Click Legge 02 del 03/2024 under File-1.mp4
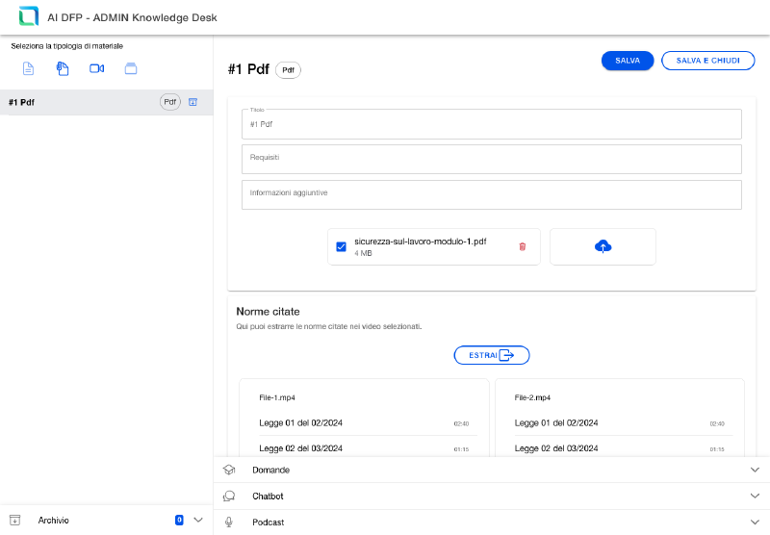 pyautogui.click(x=300, y=448)
